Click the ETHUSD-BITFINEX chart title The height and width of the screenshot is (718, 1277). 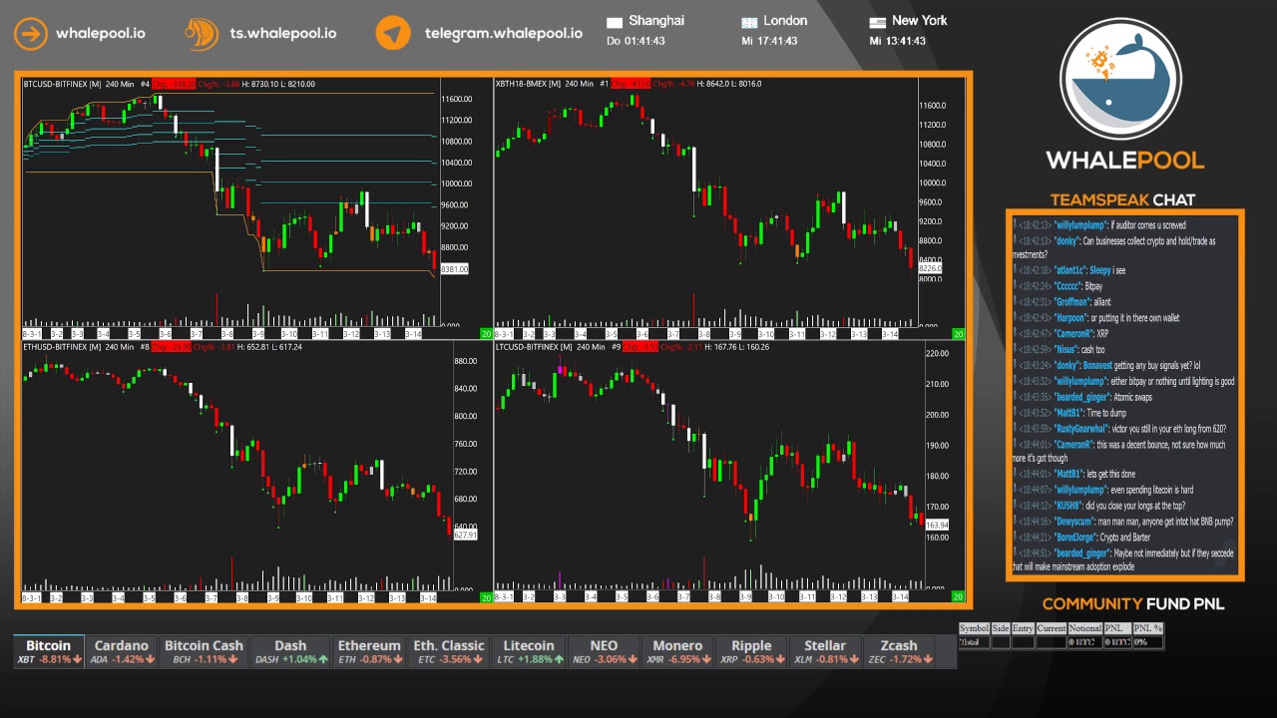point(63,347)
